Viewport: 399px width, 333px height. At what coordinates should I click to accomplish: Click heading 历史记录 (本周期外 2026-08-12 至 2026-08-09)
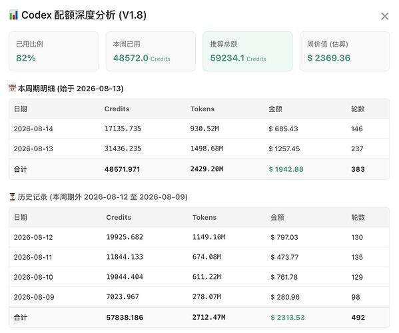(103, 197)
